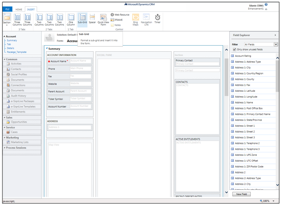Select Opportunities under Sales
The width and height of the screenshot is (282, 205).
tap(22, 122)
